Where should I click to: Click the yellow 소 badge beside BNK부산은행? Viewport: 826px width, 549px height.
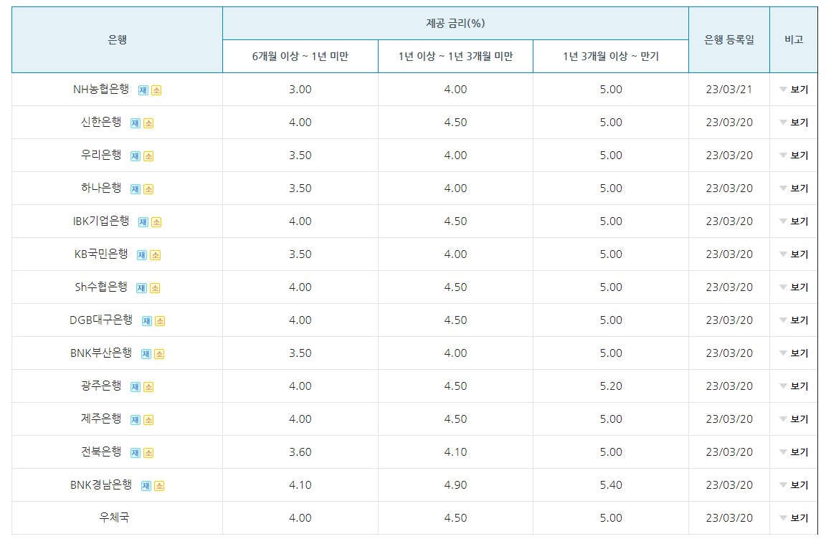point(159,354)
